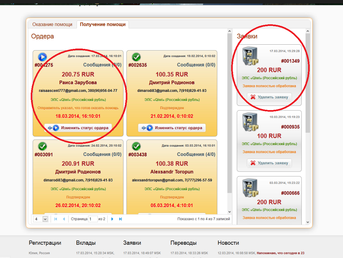The width and height of the screenshot is (343, 258).
Task: Go to previous page of orders
Action: (64, 219)
